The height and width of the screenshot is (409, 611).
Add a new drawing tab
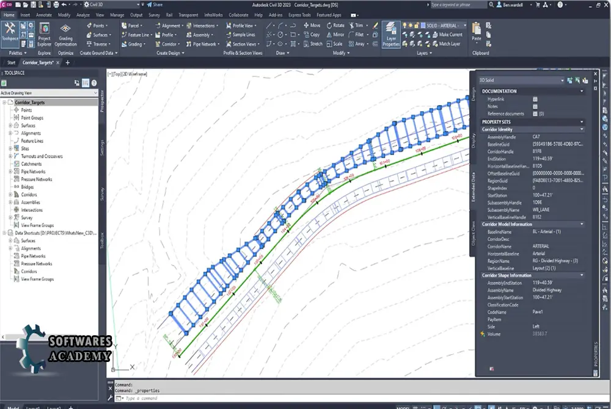coord(67,63)
